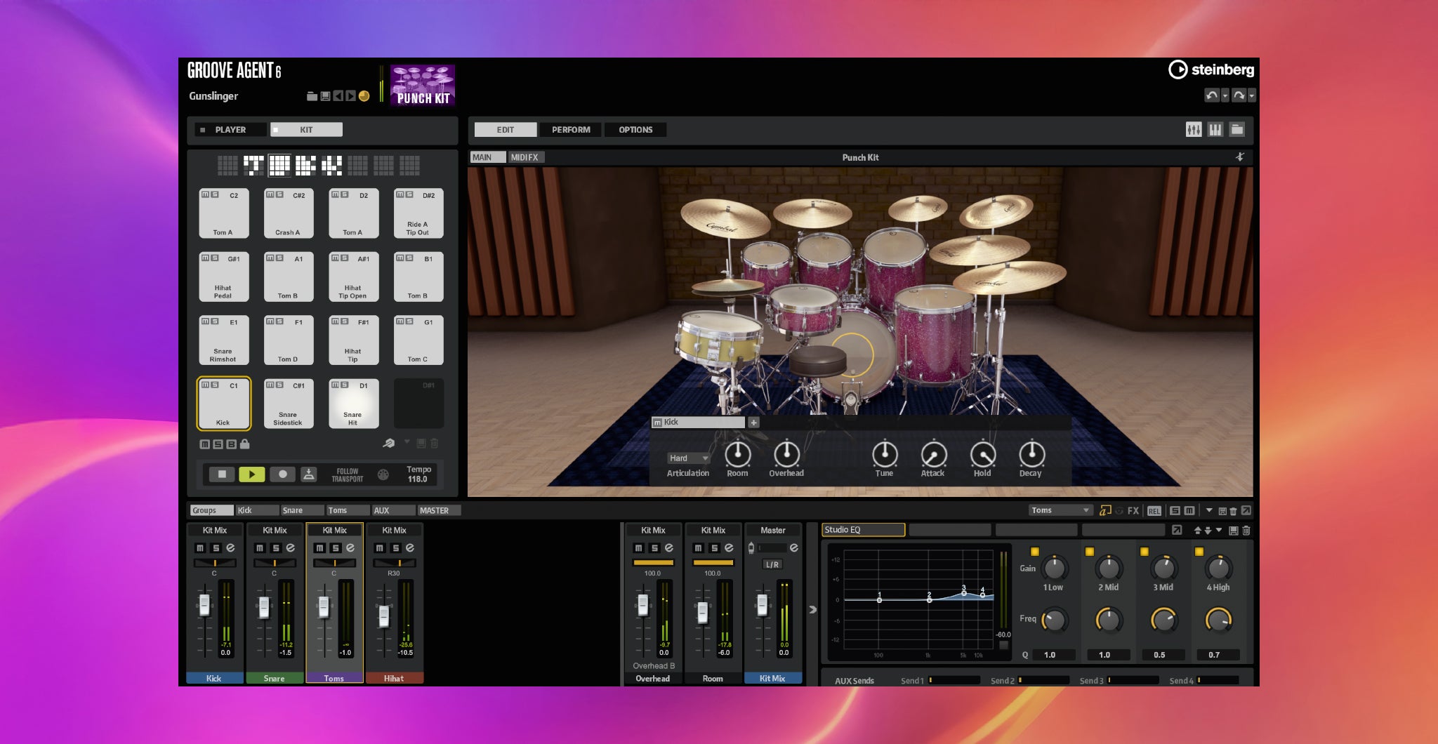
Task: Click the green play button
Action: click(252, 474)
